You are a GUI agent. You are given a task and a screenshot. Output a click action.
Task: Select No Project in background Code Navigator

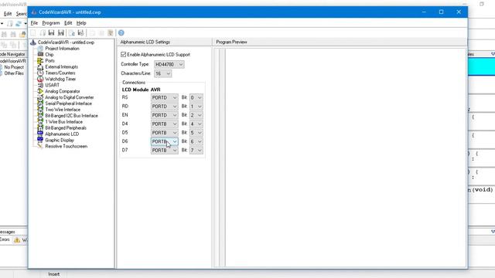pos(14,67)
